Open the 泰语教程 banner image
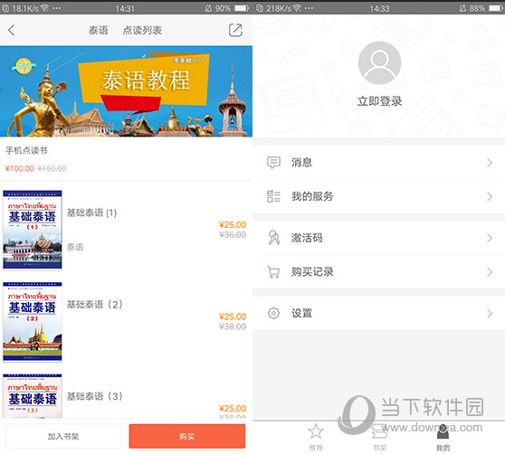Viewport: 505px width, 454px height. (x=127, y=91)
